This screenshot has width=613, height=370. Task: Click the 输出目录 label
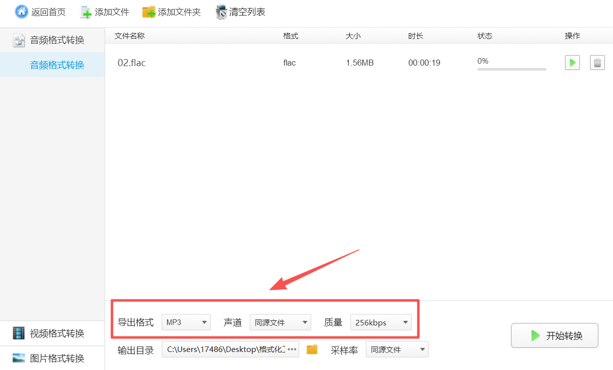(136, 350)
